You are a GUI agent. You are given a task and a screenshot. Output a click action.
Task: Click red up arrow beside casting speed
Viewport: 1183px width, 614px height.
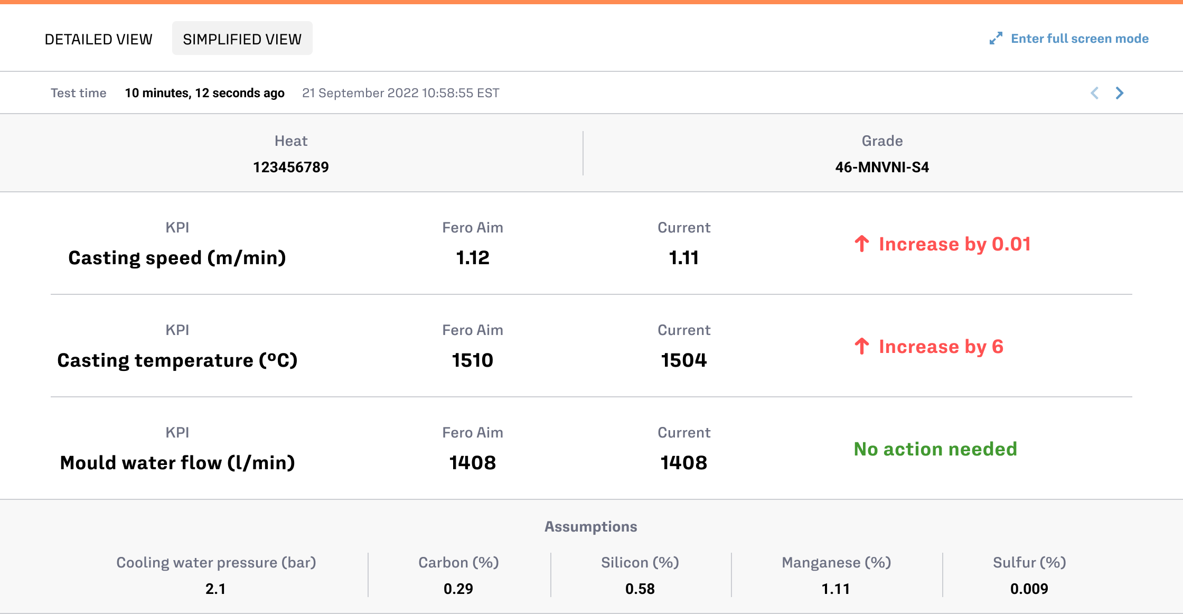(x=862, y=244)
